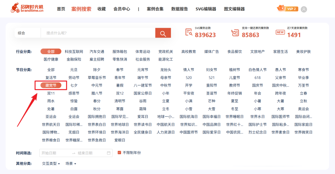335x174 pixels.
Task: Open the SVG编辑器 navigation item
Action: (206, 9)
